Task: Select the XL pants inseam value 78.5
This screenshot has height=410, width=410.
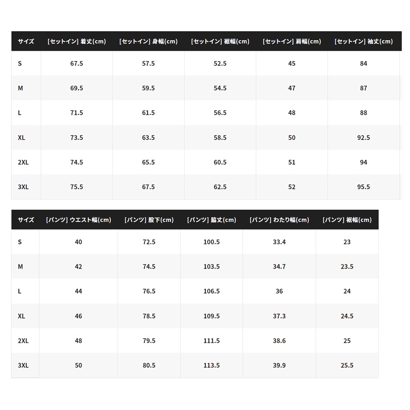Action: coord(149,316)
